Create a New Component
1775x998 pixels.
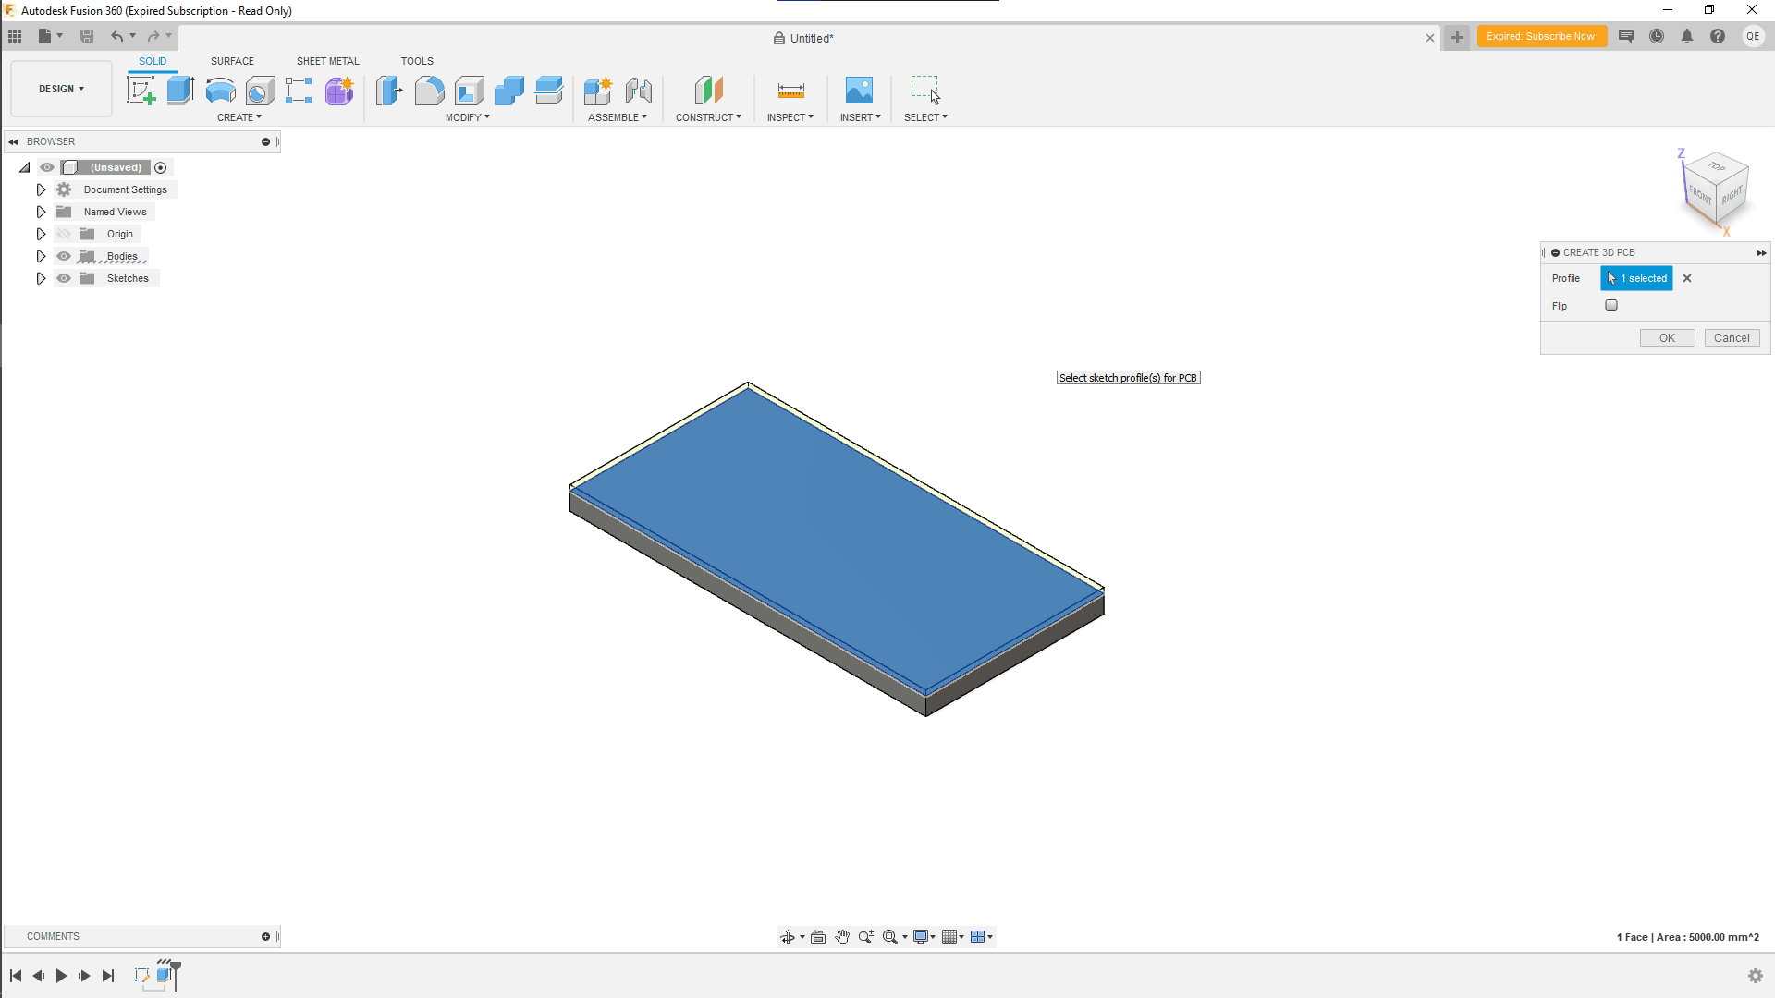[599, 90]
